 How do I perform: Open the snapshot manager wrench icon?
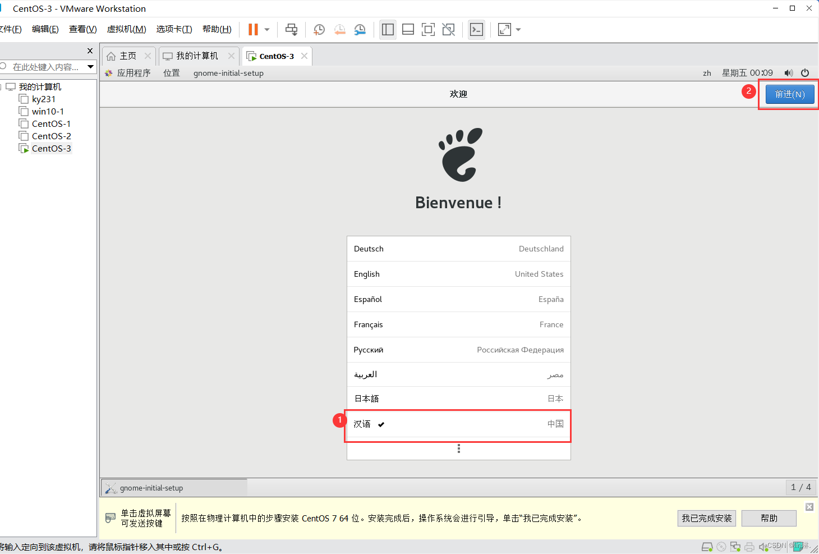point(360,30)
